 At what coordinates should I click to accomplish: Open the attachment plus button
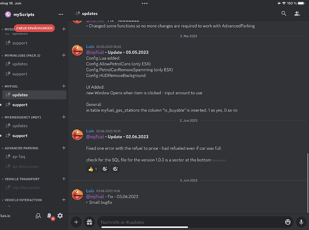76,222
